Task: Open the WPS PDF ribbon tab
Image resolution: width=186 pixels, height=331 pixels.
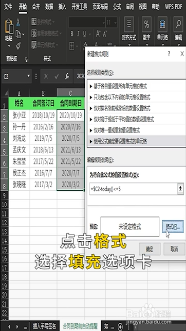Action: [174, 7]
